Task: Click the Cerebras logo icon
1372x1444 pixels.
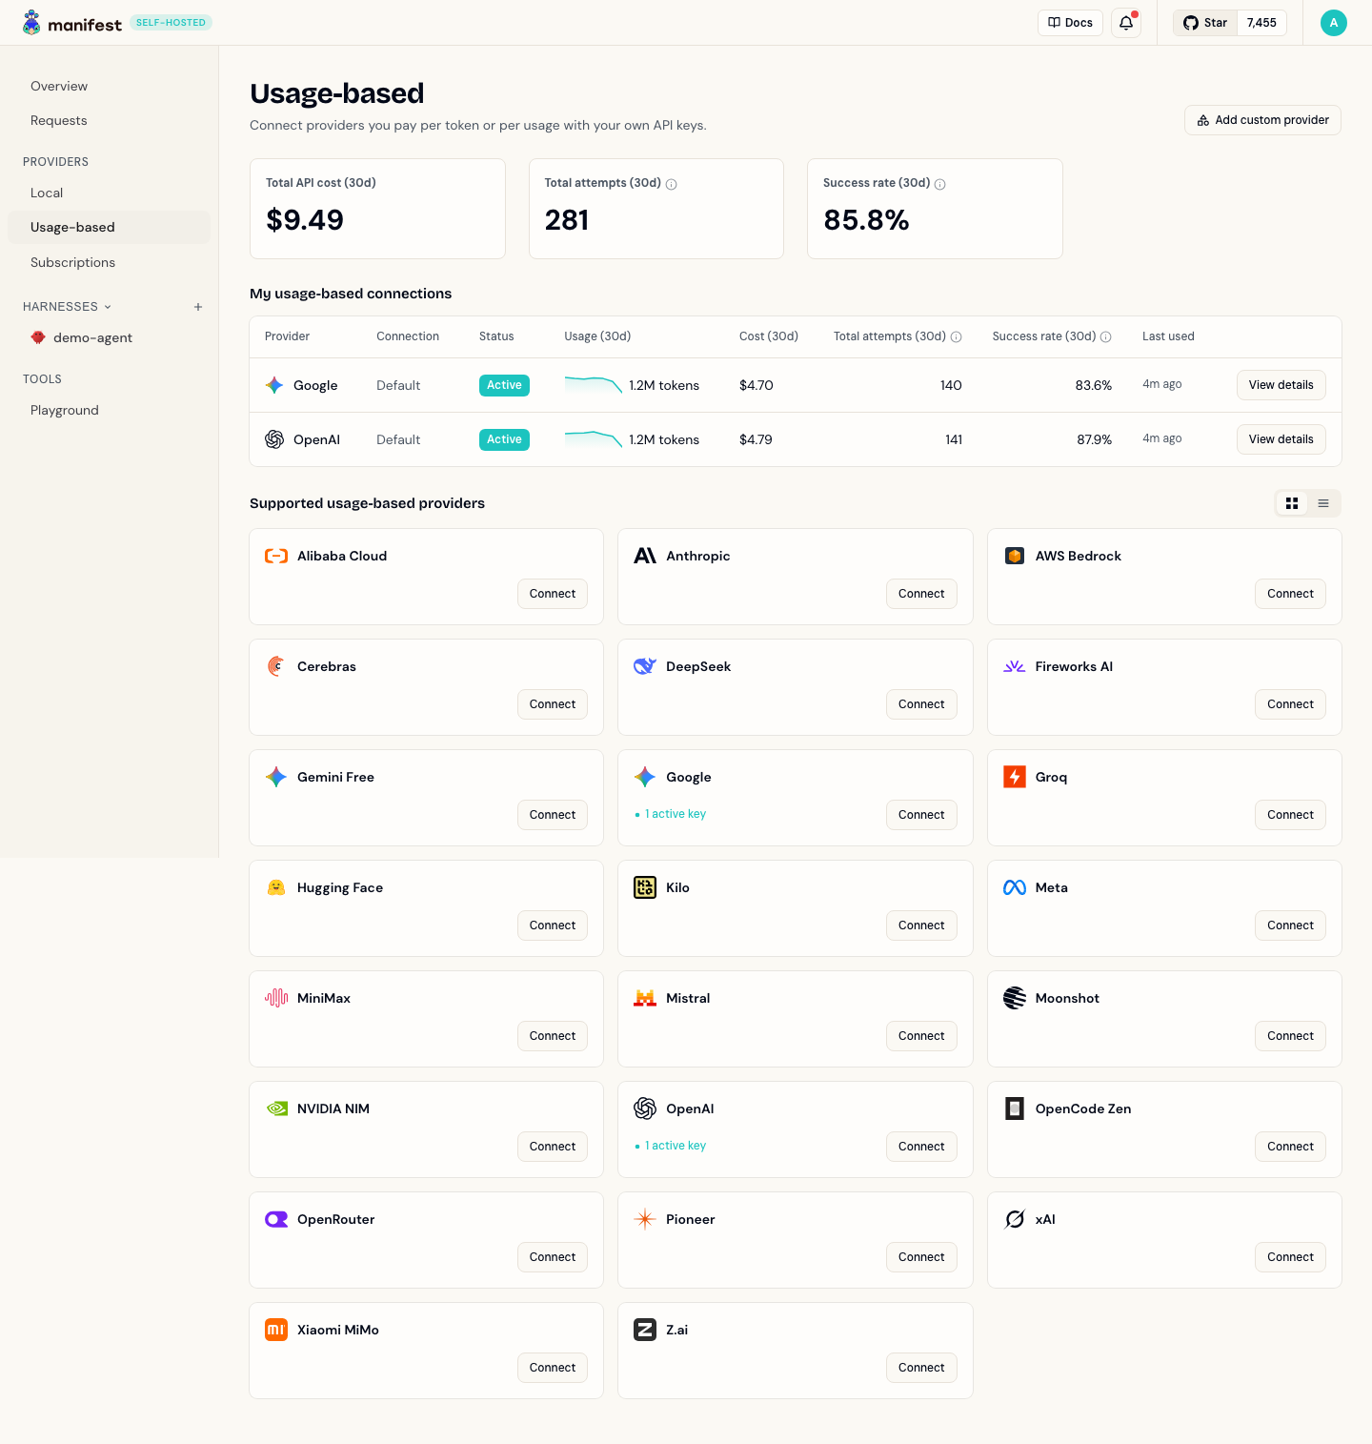Action: click(x=276, y=666)
